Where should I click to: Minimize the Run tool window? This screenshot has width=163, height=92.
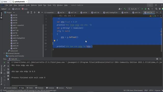point(160,59)
